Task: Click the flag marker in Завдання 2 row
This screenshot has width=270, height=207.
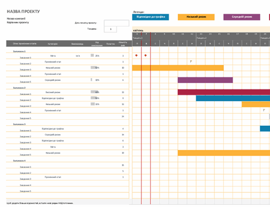Action: click(x=191, y=61)
